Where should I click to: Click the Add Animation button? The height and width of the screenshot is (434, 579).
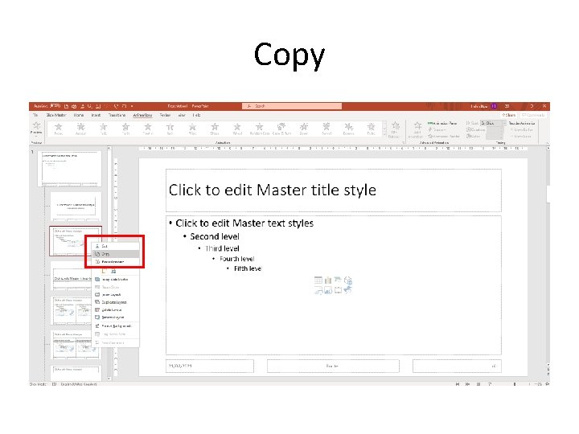pos(417,129)
